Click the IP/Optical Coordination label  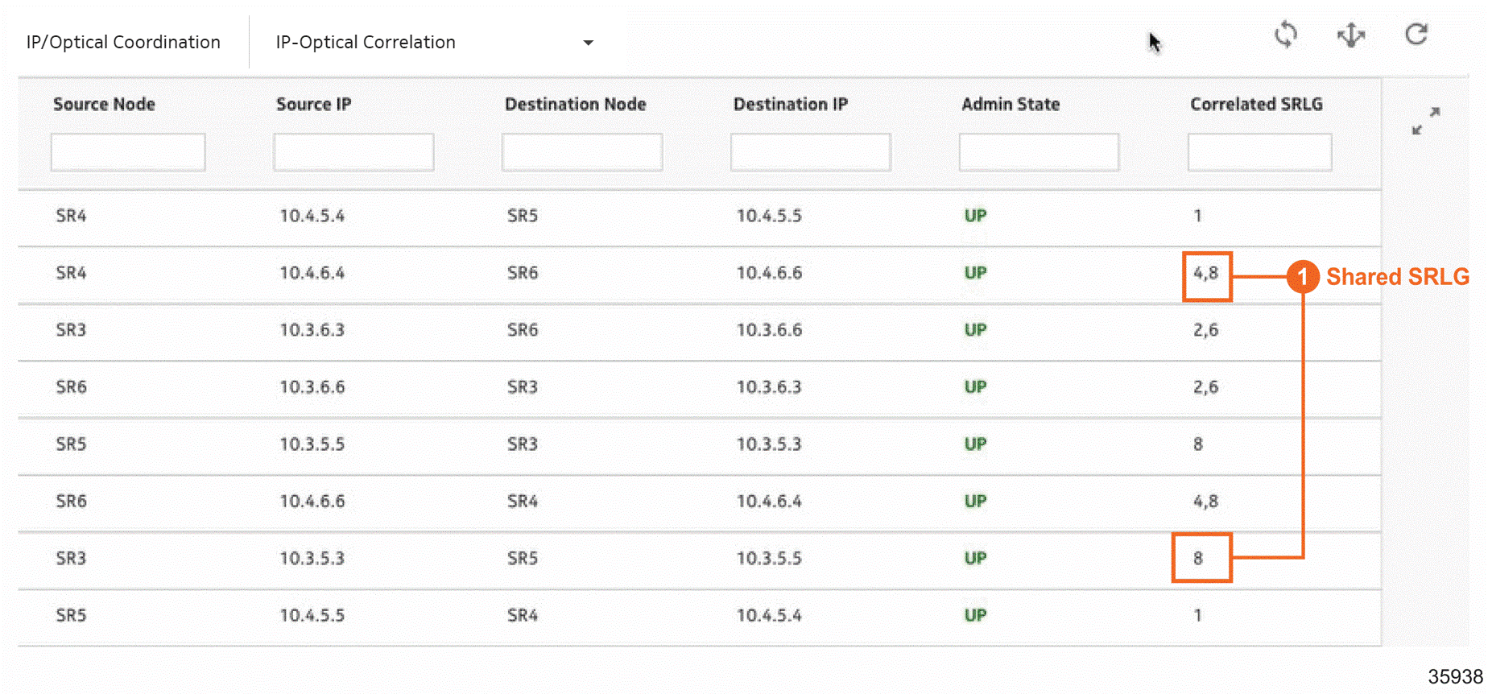click(x=123, y=43)
